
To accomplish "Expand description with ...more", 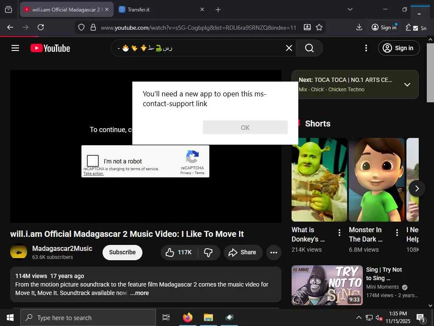I will click(139, 293).
